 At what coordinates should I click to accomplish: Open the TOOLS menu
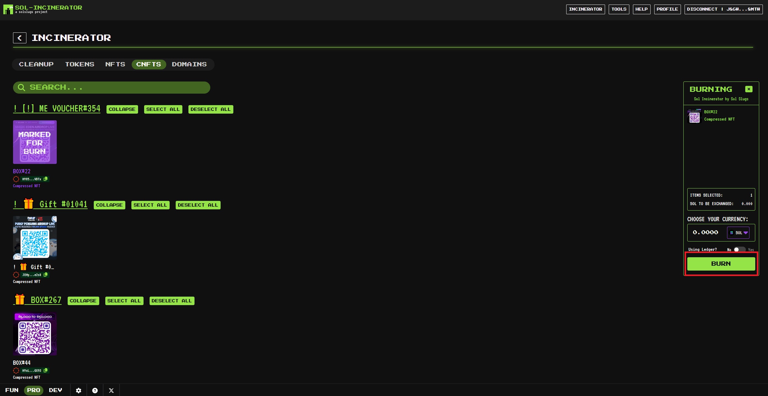point(618,9)
